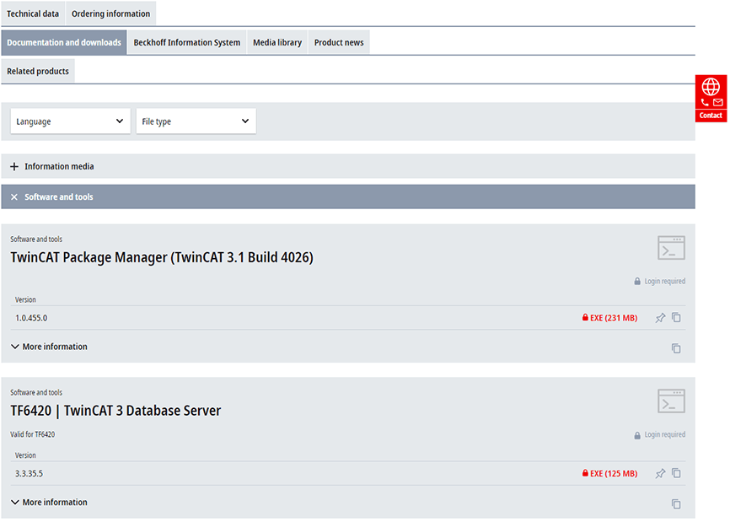Image resolution: width=730 pixels, height=522 pixels.
Task: Show the Related products tab
Action: click(38, 71)
